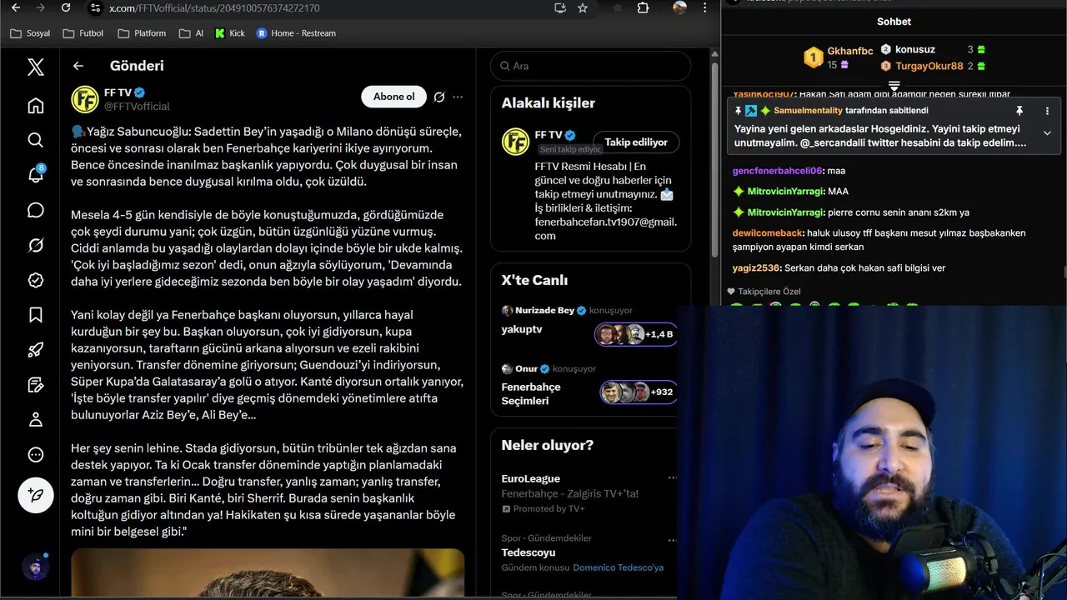Click gencfenerbahceli06 username in chat

[777, 171]
